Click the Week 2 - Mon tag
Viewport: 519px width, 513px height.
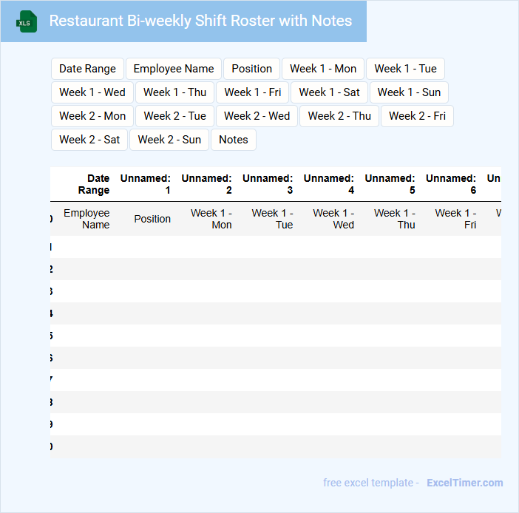(x=92, y=116)
